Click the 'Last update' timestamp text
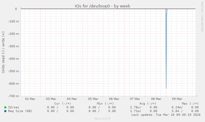The image size is (205, 122). coord(166,115)
